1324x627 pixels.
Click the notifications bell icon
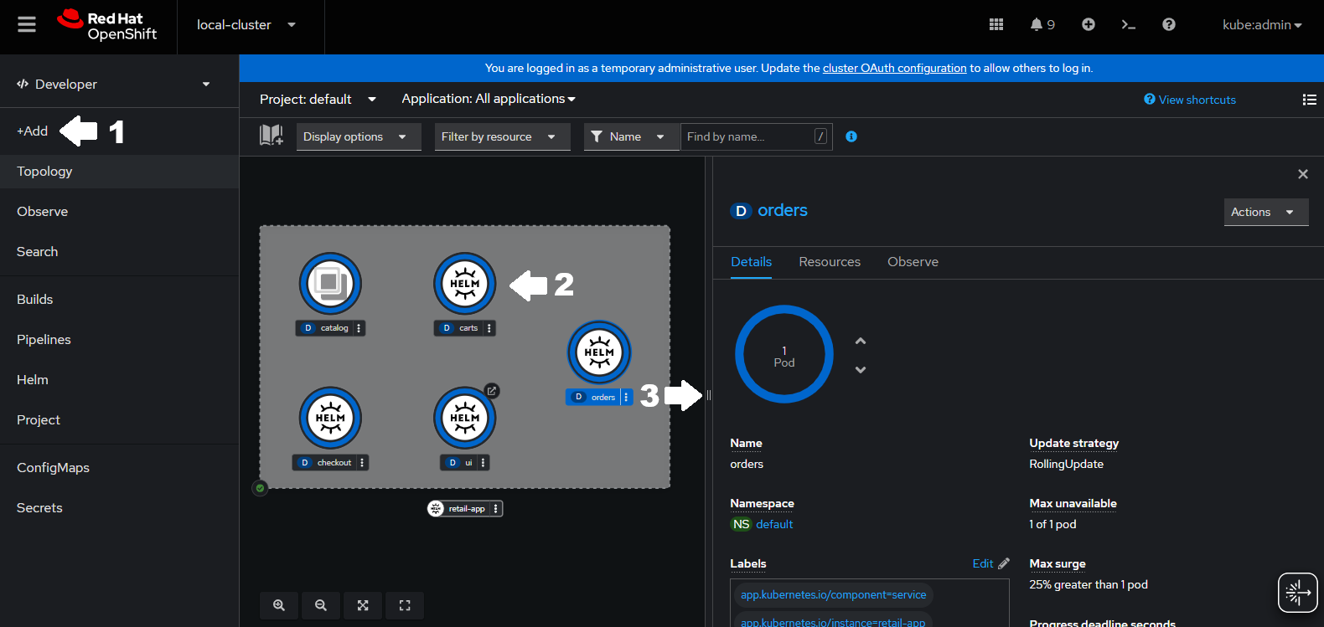click(1037, 25)
